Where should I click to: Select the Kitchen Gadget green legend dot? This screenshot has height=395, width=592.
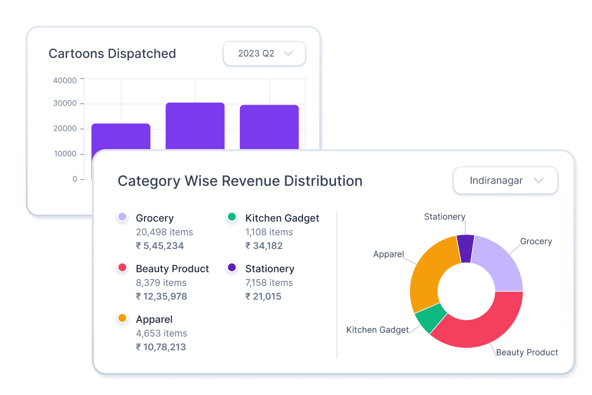click(231, 217)
